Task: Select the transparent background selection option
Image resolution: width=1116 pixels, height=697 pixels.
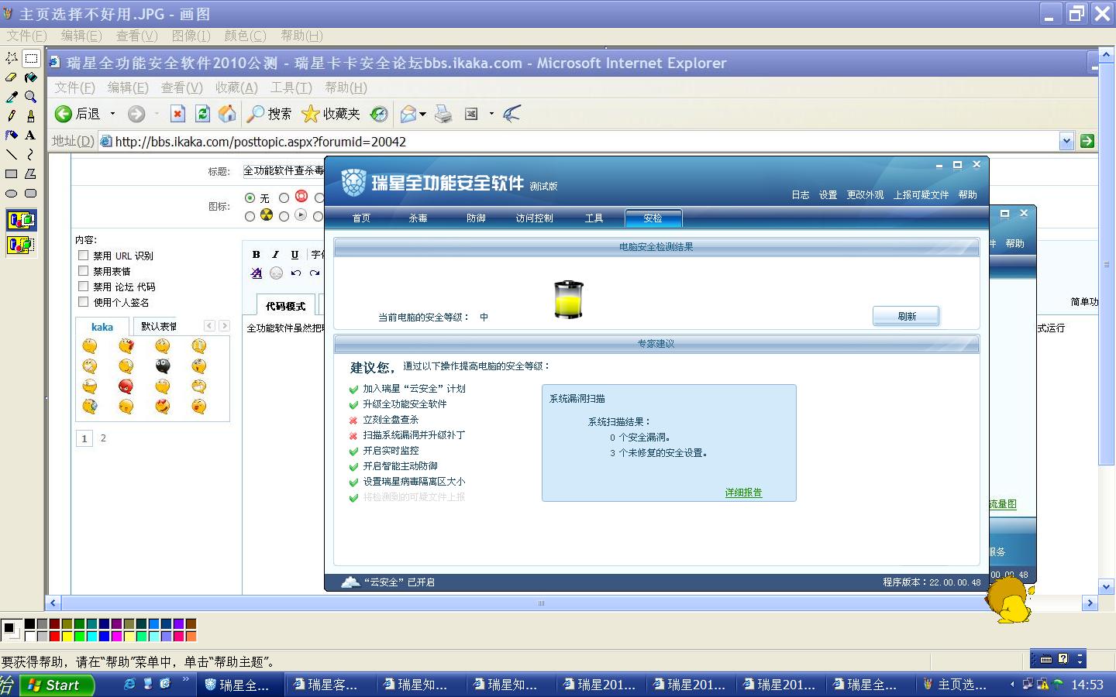Action: (x=21, y=245)
